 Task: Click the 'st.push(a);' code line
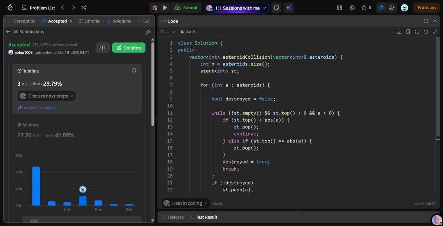click(238, 190)
